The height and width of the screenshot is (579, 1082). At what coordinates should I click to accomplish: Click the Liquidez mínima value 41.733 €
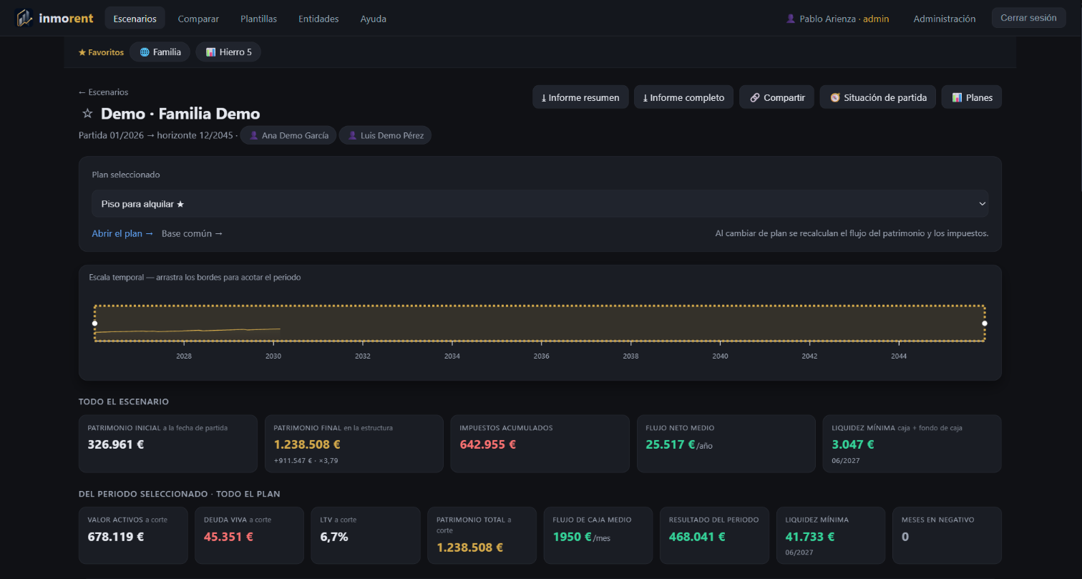[x=810, y=536]
